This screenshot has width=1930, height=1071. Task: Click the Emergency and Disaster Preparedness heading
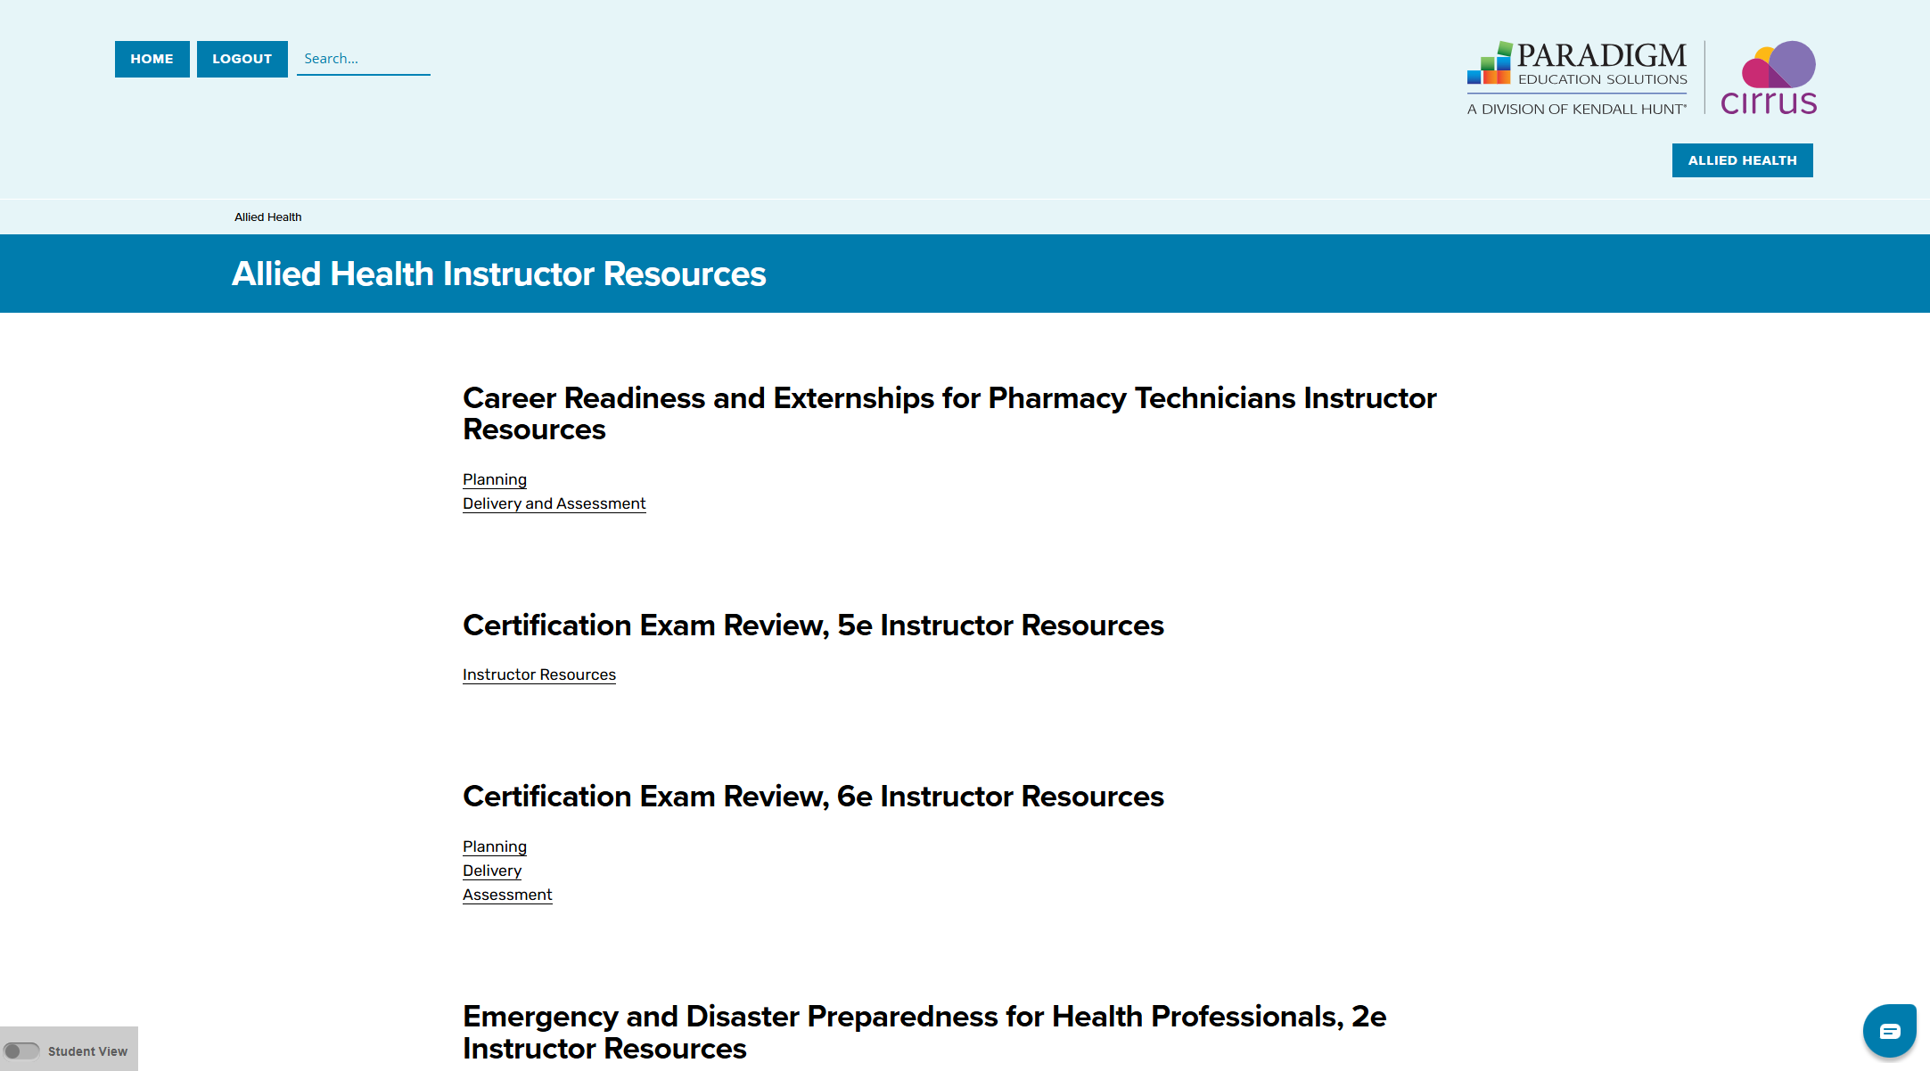(924, 1032)
